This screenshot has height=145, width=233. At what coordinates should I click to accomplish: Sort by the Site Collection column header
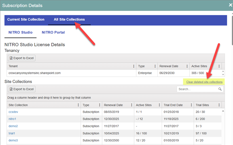point(18,105)
